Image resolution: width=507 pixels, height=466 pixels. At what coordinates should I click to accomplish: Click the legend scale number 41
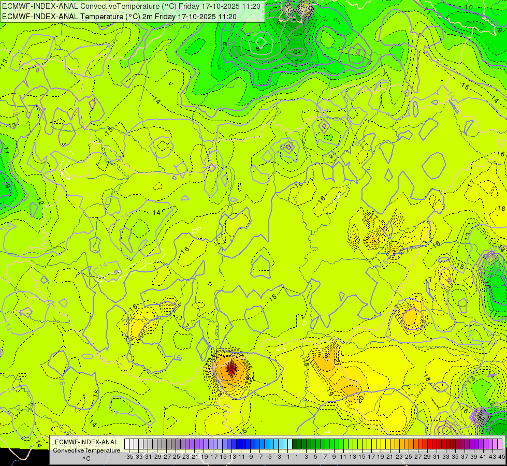click(483, 457)
